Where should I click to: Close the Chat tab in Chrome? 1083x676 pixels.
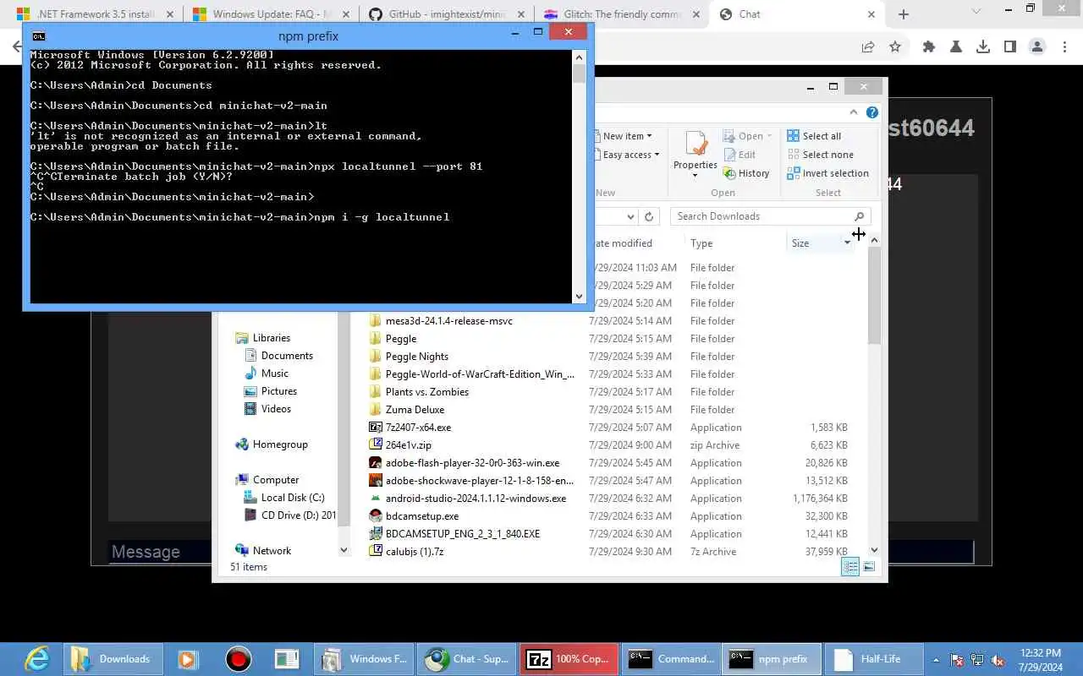871,14
